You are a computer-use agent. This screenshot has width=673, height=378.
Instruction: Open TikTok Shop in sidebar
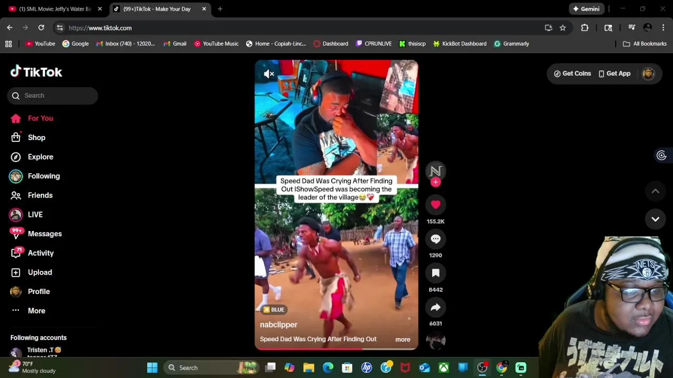tap(28, 138)
